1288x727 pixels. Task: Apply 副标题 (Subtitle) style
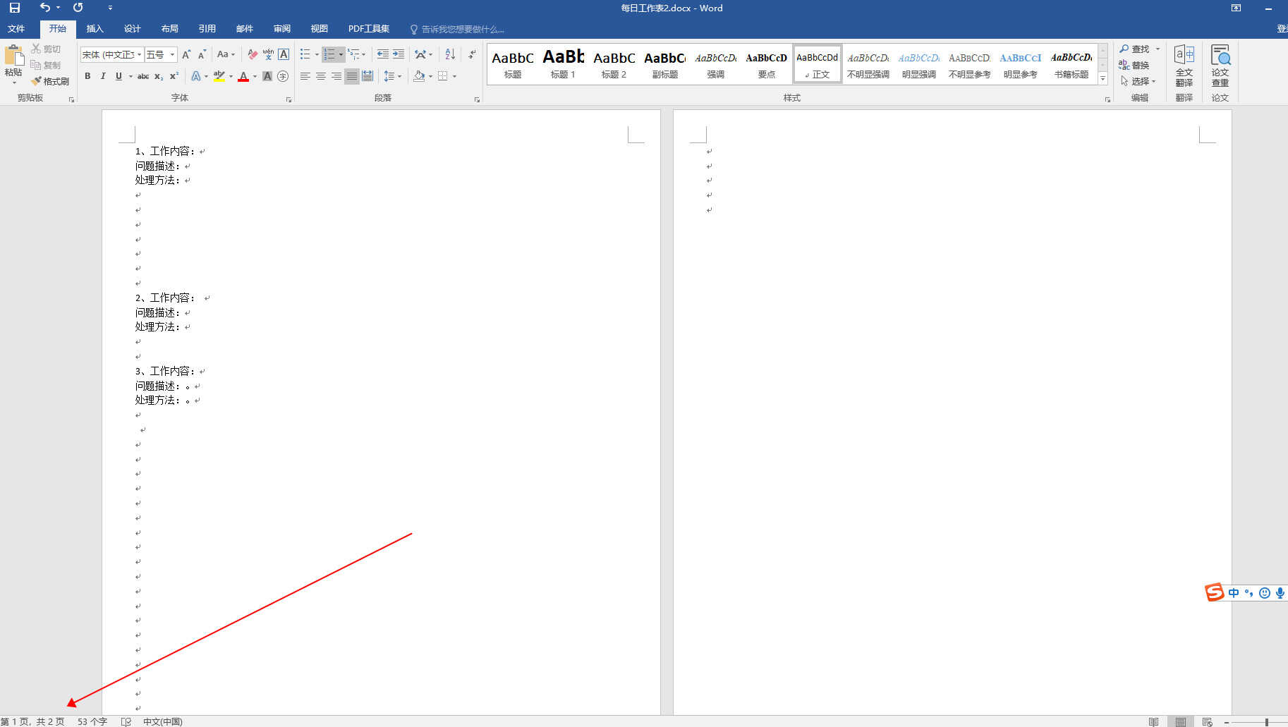tap(665, 64)
